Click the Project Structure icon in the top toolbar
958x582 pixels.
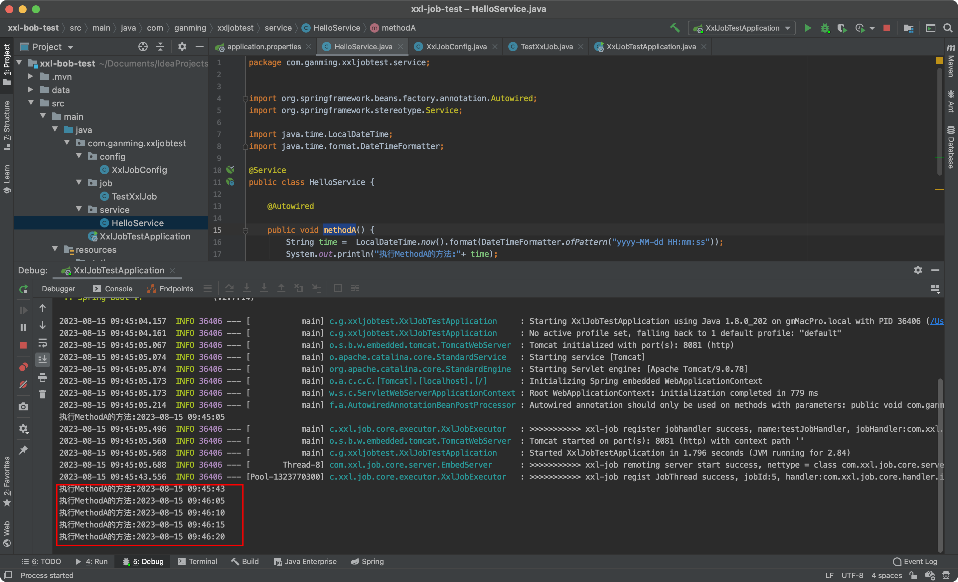(909, 28)
